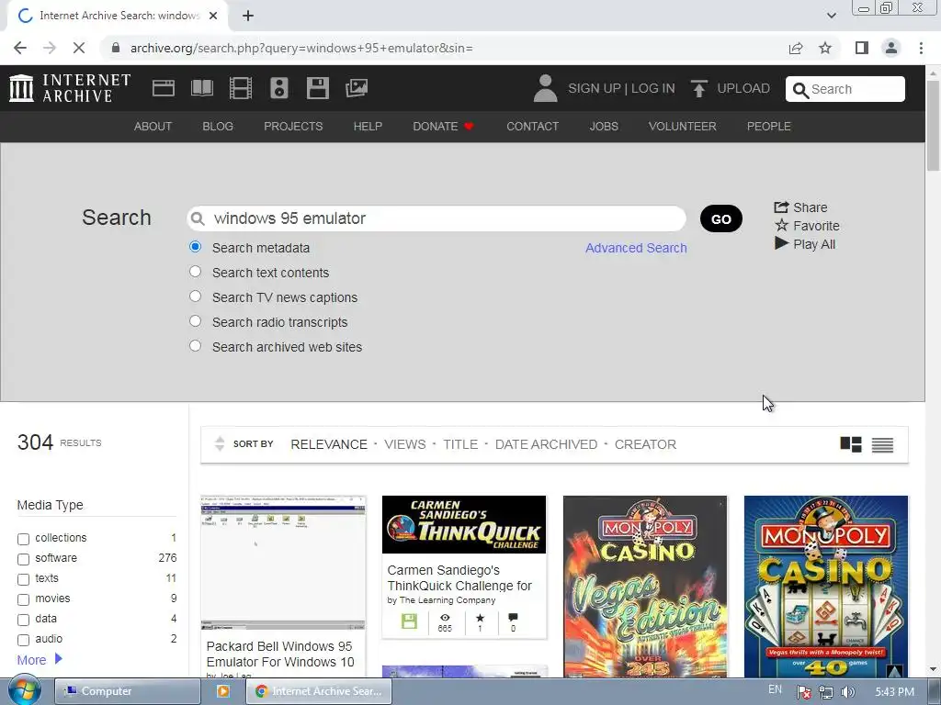
Task: Open the Texts book icon
Action: click(x=201, y=88)
